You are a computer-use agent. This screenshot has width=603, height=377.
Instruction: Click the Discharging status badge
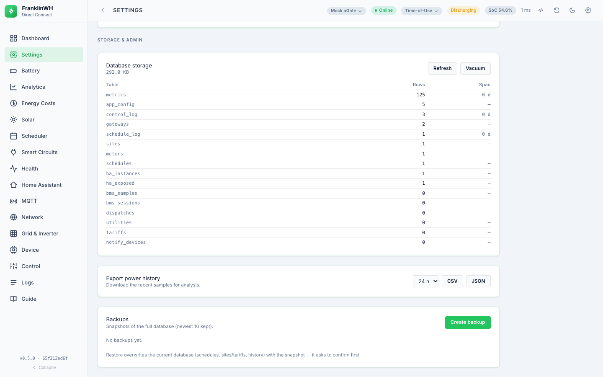(464, 10)
